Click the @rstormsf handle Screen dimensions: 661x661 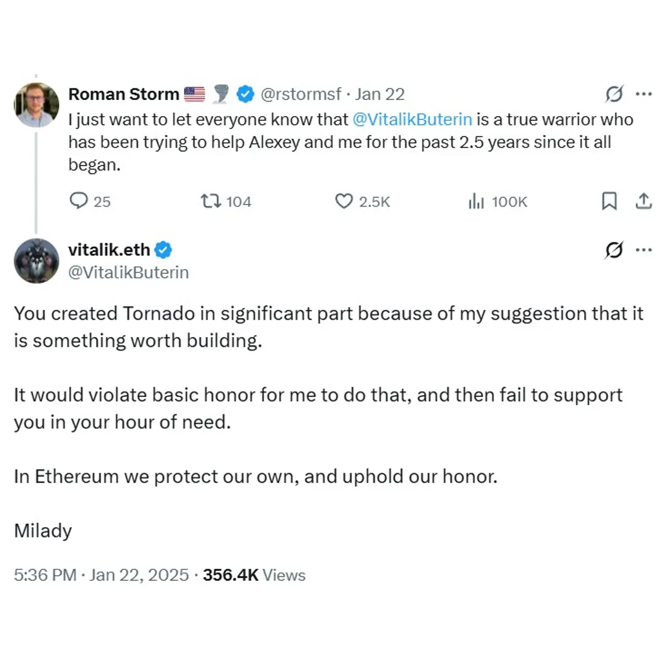[301, 94]
